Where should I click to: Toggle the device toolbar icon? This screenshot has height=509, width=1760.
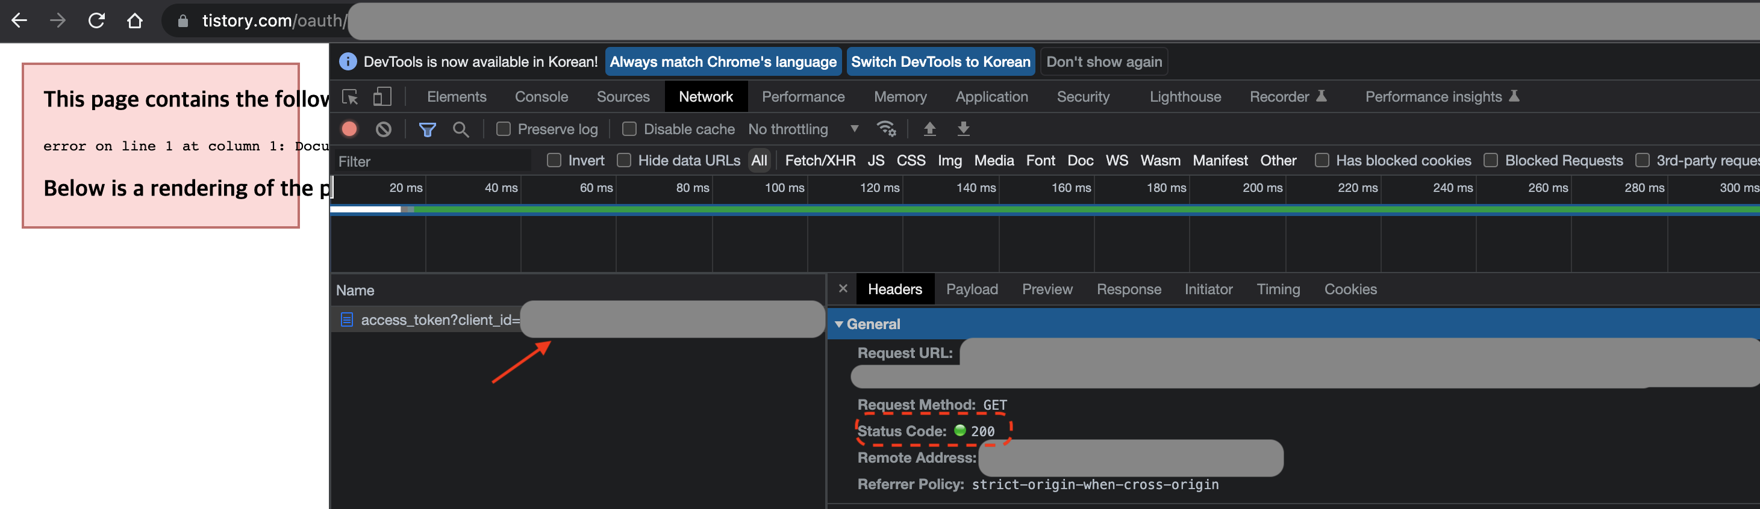(x=382, y=97)
